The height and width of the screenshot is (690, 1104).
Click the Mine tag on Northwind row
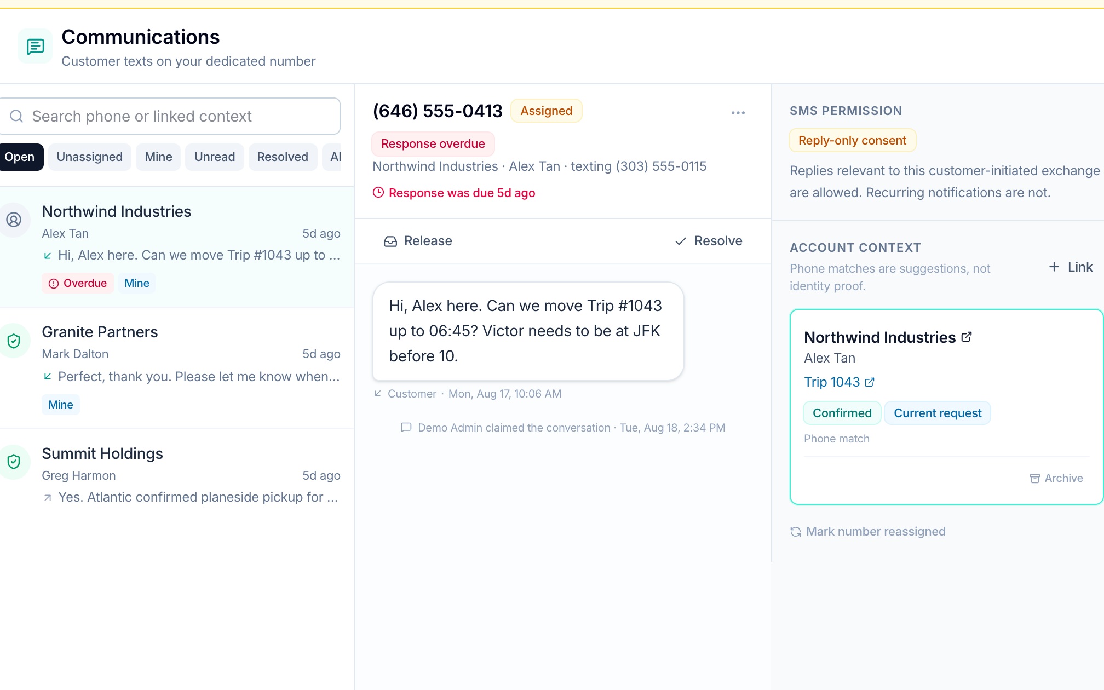coord(137,284)
